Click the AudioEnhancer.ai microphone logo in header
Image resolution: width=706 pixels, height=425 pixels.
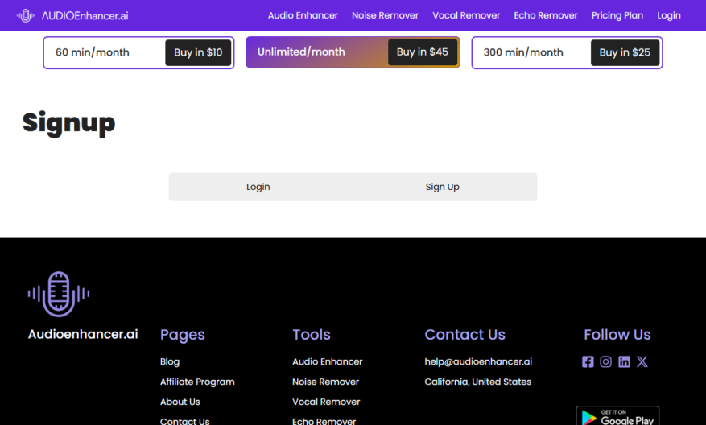click(26, 16)
